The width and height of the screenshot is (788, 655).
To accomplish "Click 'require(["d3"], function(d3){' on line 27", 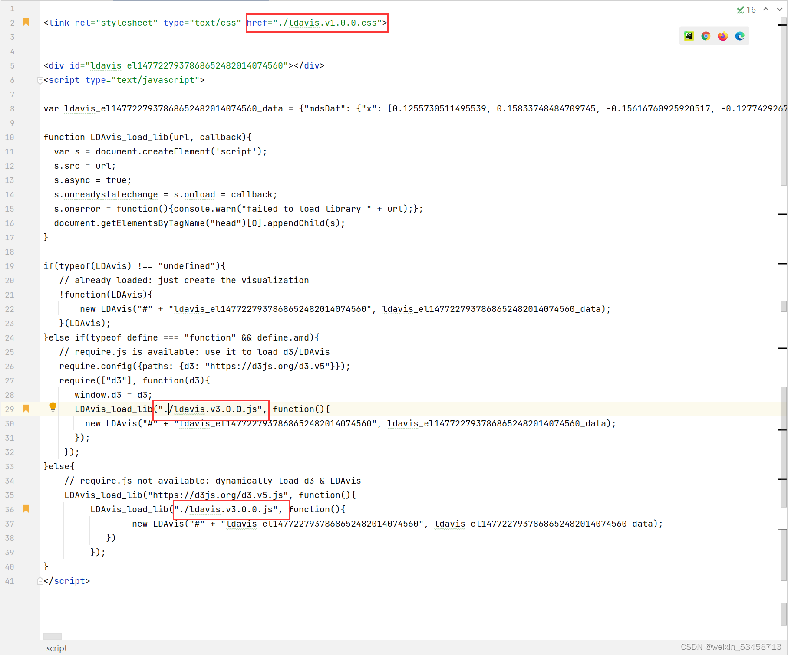I will click(x=135, y=380).
